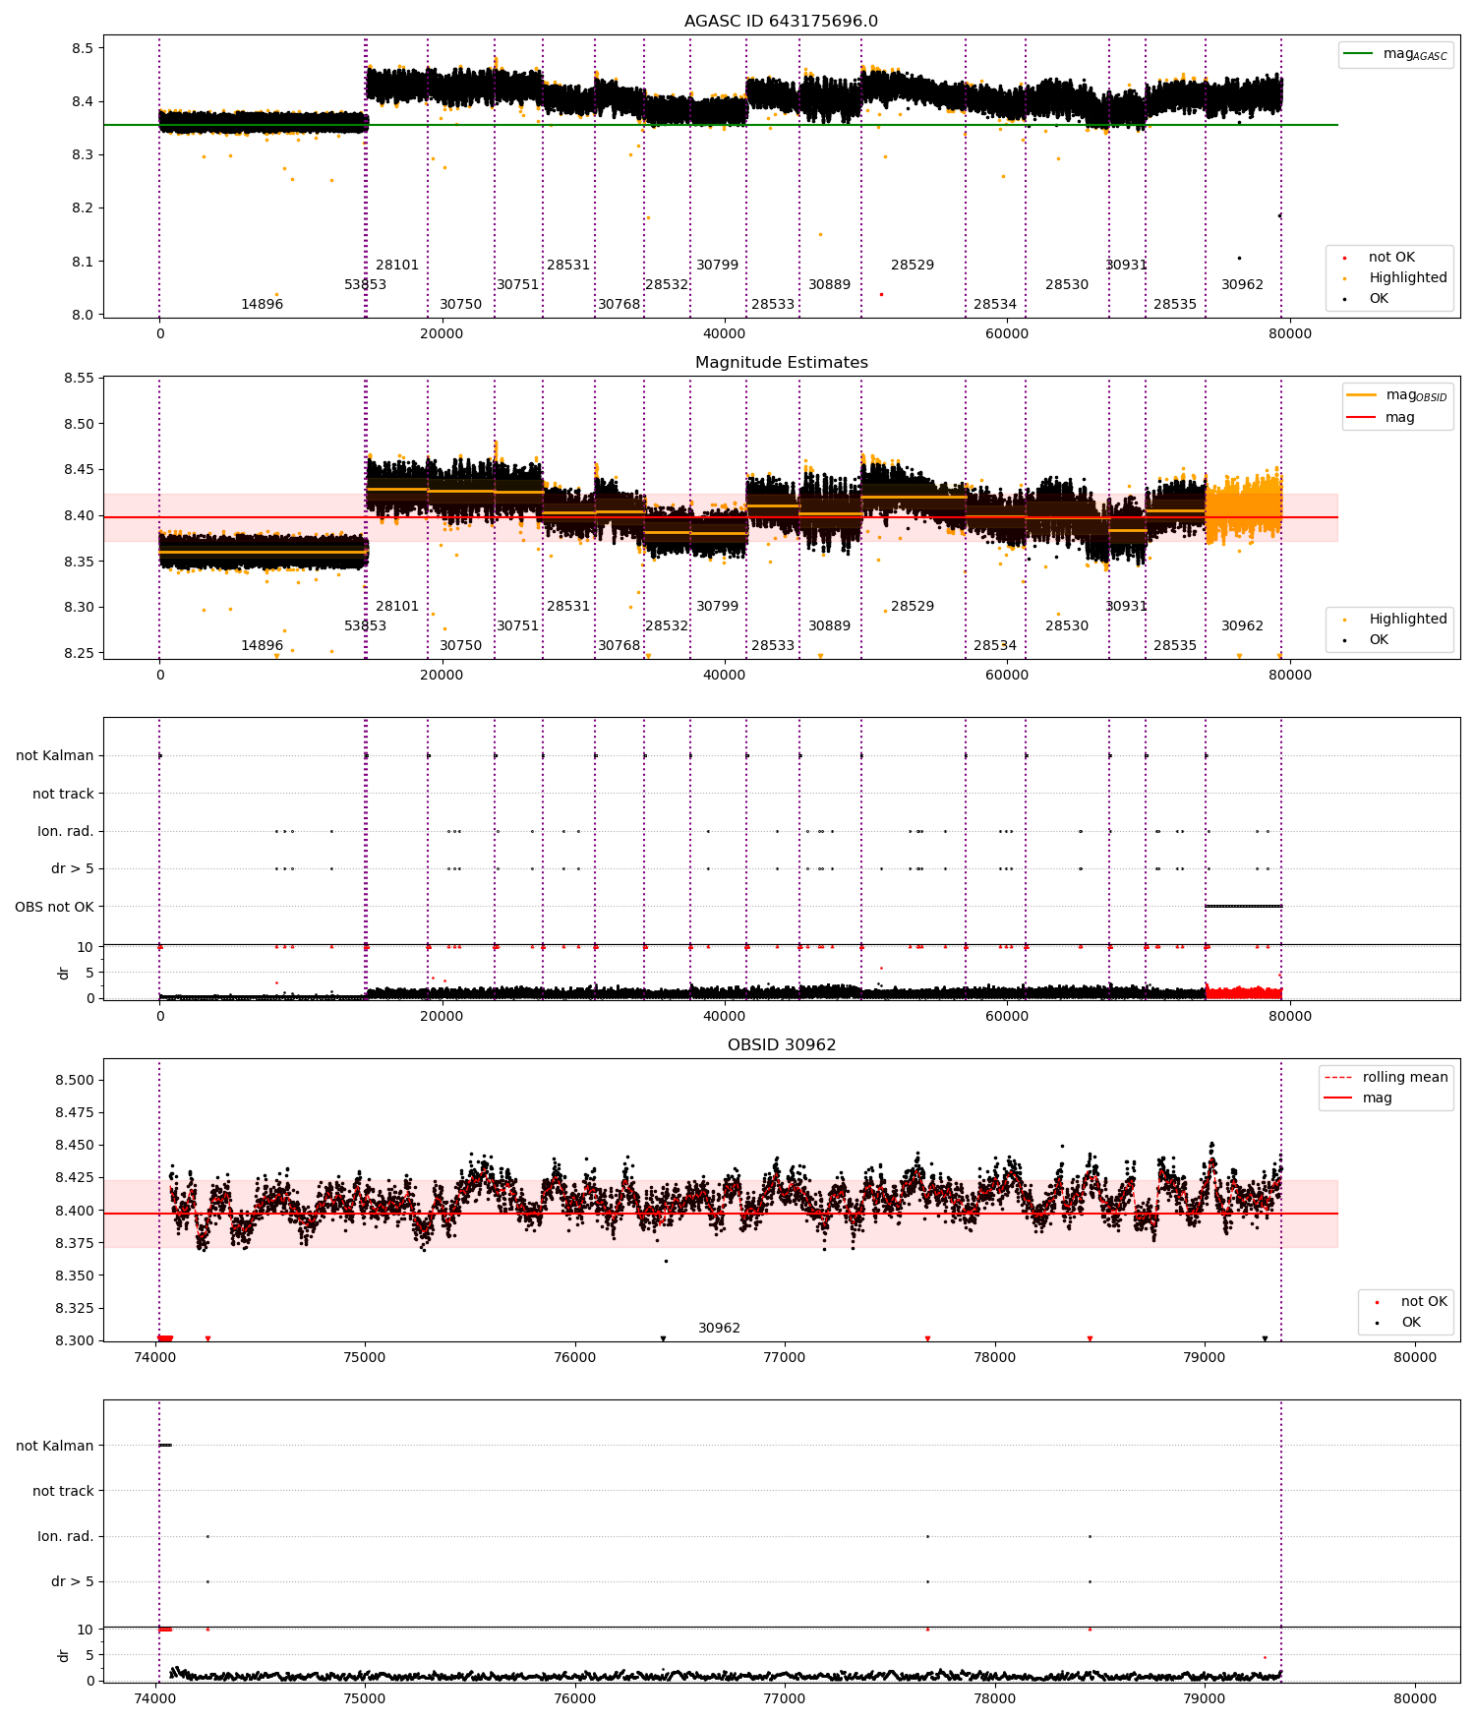Click OBSID label 28534 in AGASC plot
This screenshot has height=1721, width=1475.
995,305
